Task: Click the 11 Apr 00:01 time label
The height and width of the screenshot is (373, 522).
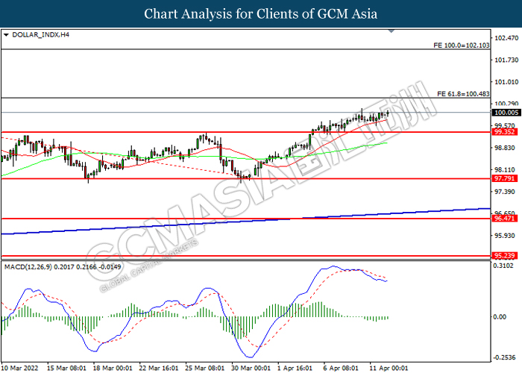Action: 389,368
